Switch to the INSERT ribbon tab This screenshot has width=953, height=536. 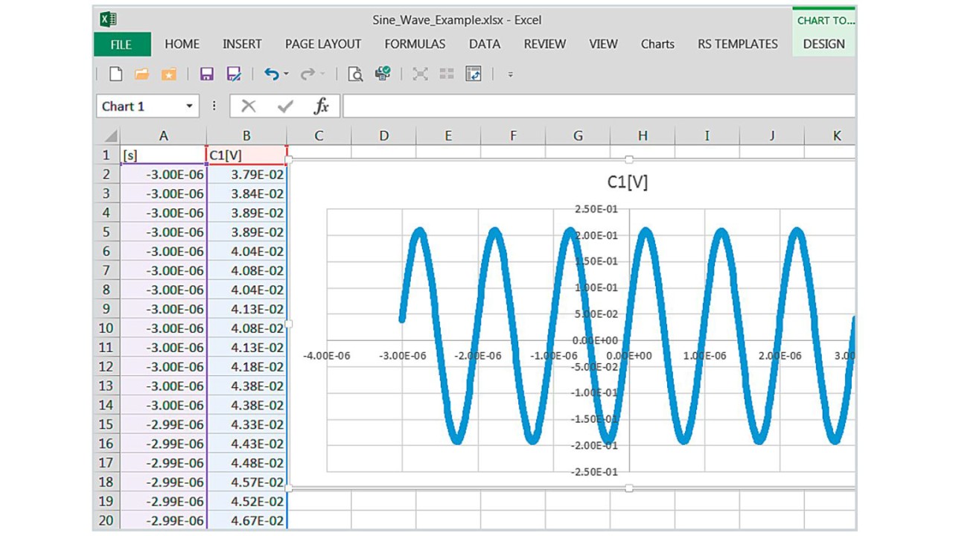242,44
